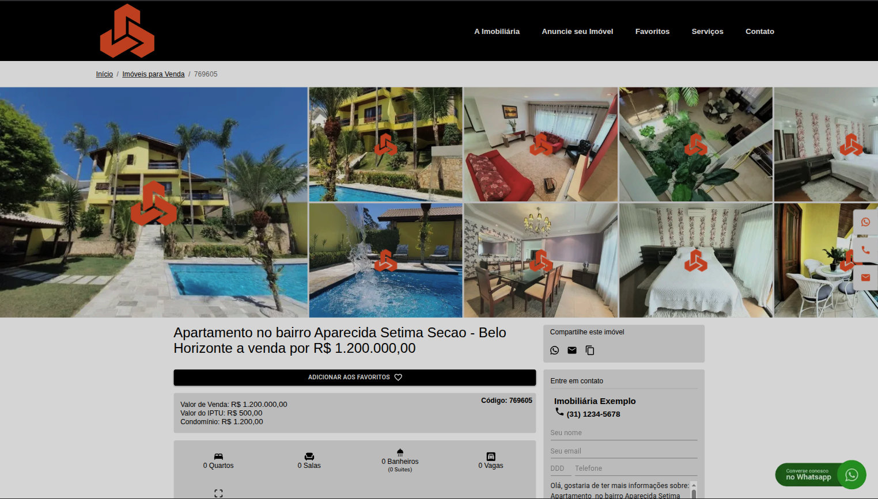The image size is (878, 499).
Task: Open the Serviços menu
Action: pyautogui.click(x=707, y=32)
